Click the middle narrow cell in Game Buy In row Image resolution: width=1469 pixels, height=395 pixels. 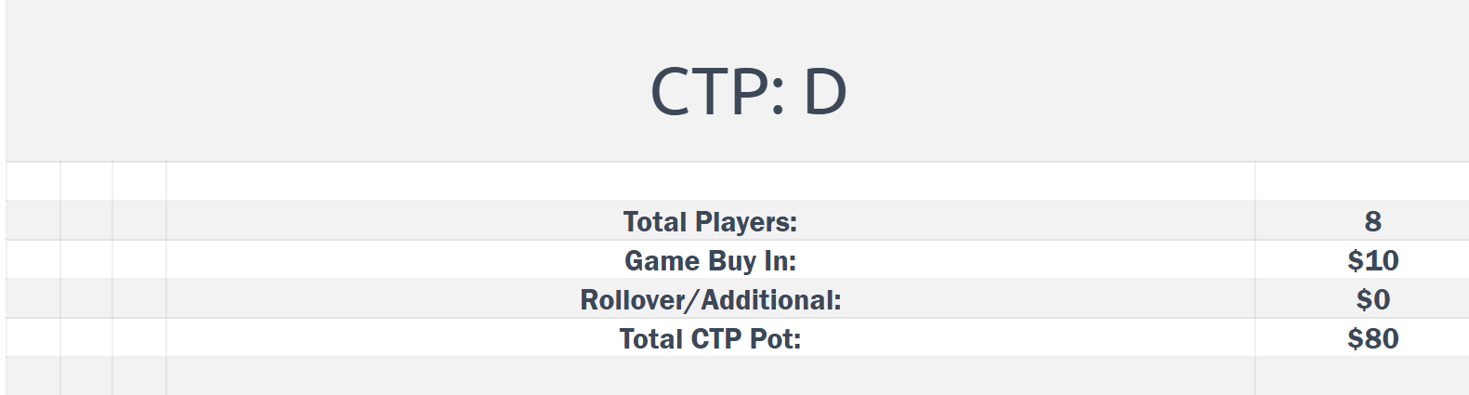(x=86, y=260)
